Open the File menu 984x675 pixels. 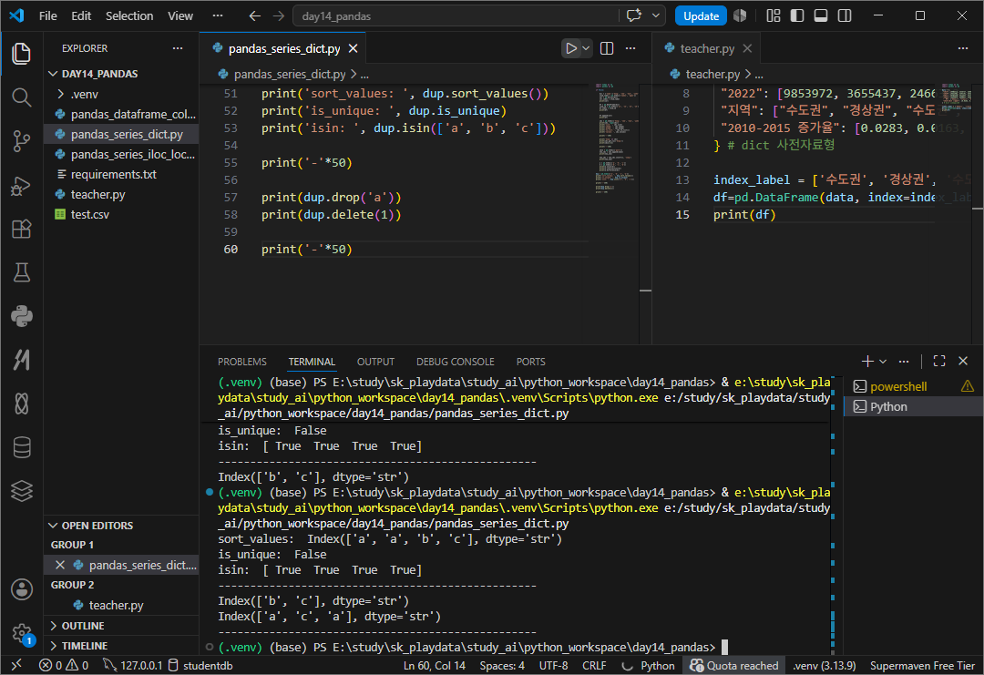click(47, 15)
